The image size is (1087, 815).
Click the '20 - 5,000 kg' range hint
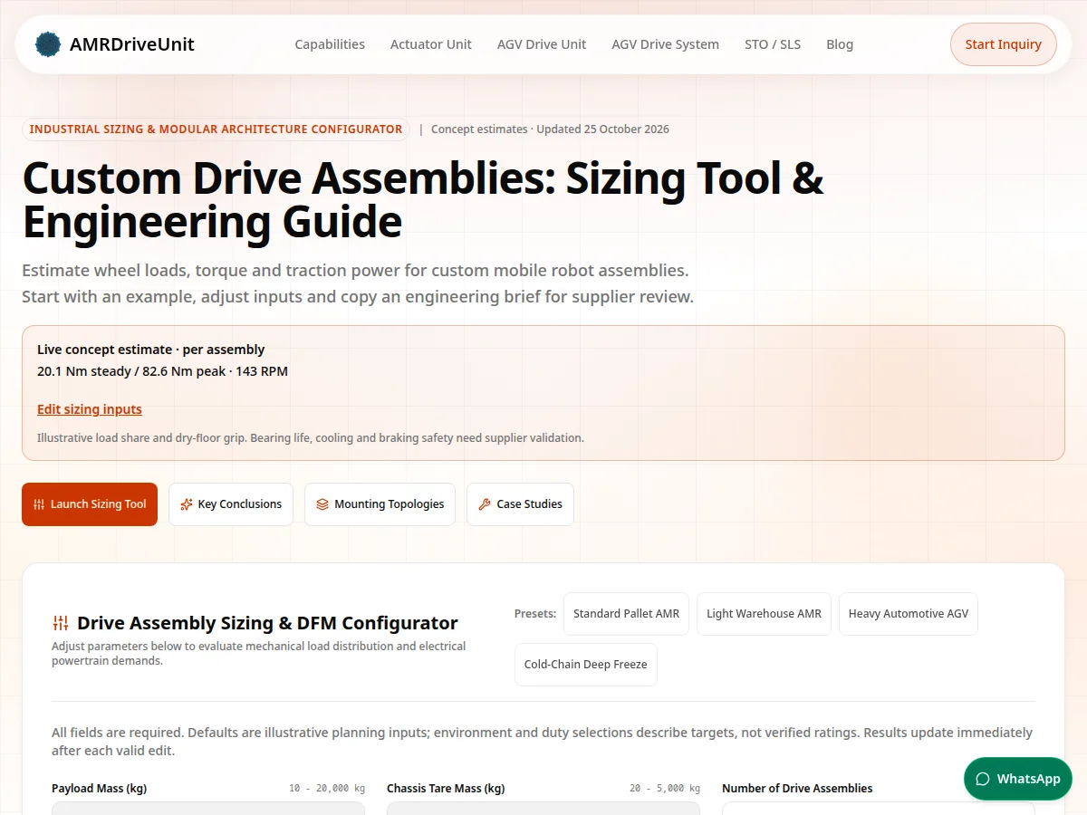[665, 789]
